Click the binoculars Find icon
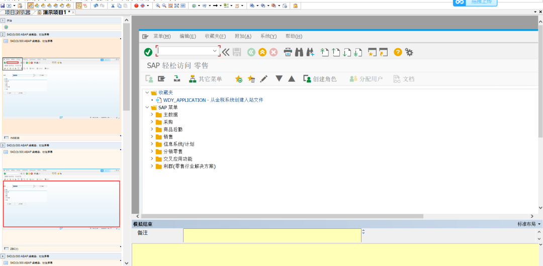 pos(299,52)
